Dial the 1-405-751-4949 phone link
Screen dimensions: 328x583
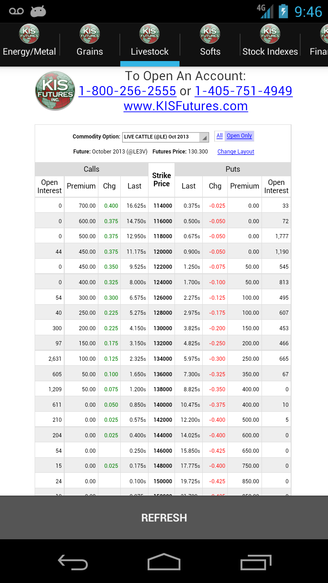(243, 91)
